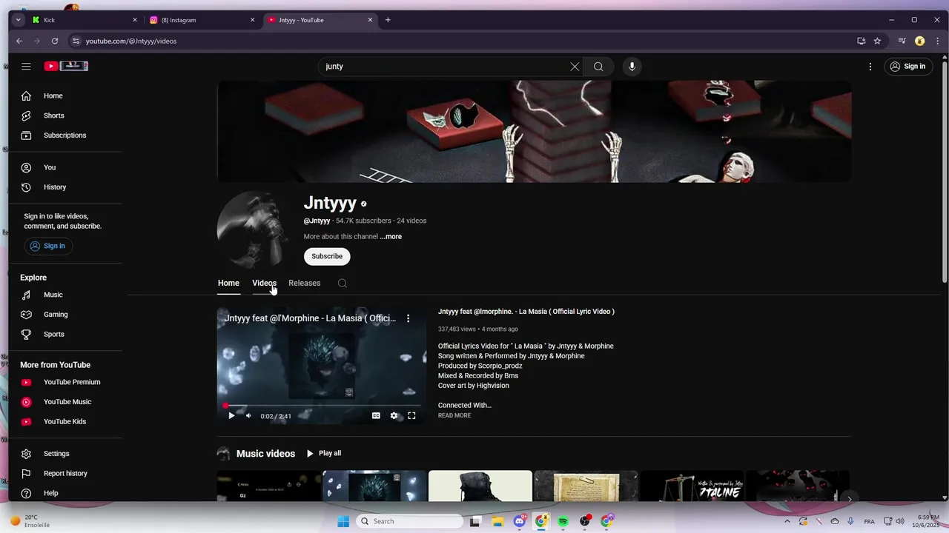Subscribe to the Jntyyy channel
949x533 pixels.
327,256
